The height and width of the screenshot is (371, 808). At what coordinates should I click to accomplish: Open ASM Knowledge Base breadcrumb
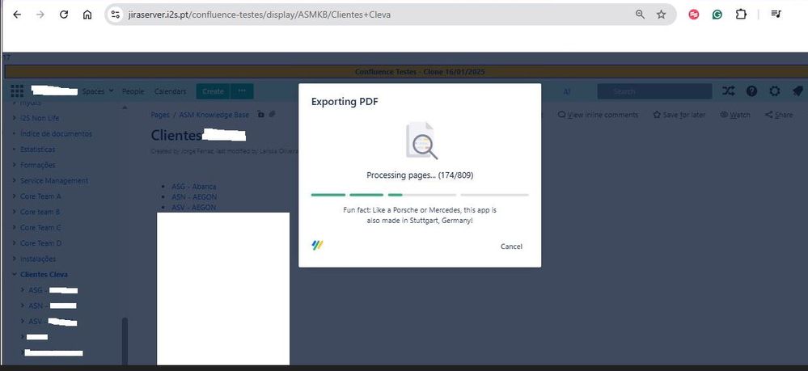214,115
